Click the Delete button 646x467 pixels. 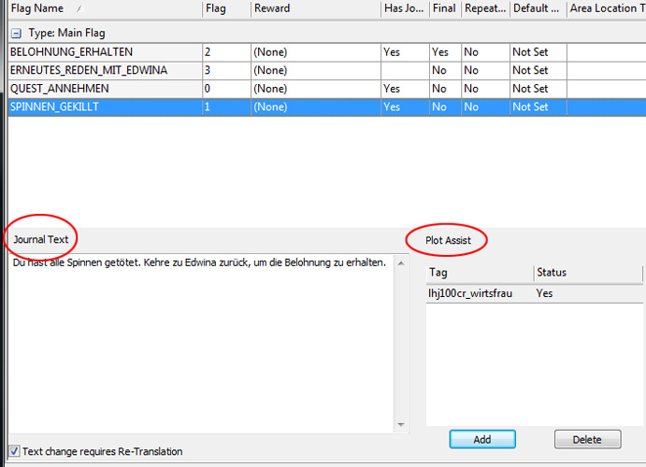(587, 439)
